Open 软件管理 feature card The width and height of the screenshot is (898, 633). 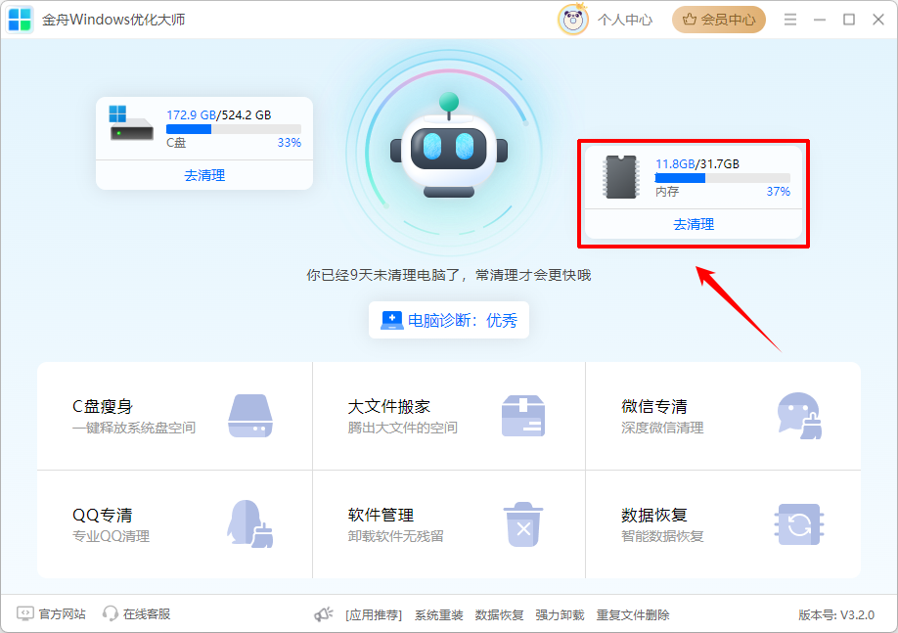pyautogui.click(x=449, y=524)
